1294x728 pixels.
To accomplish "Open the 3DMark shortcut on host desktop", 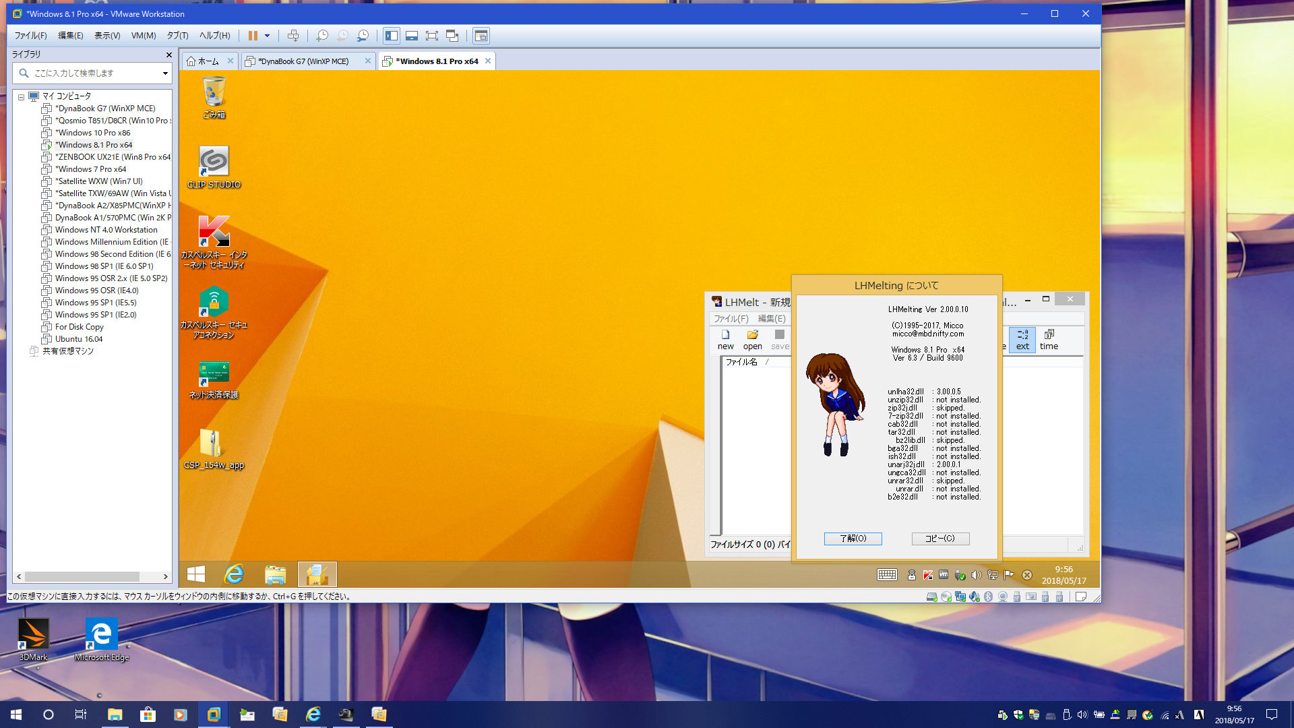I will [33, 640].
